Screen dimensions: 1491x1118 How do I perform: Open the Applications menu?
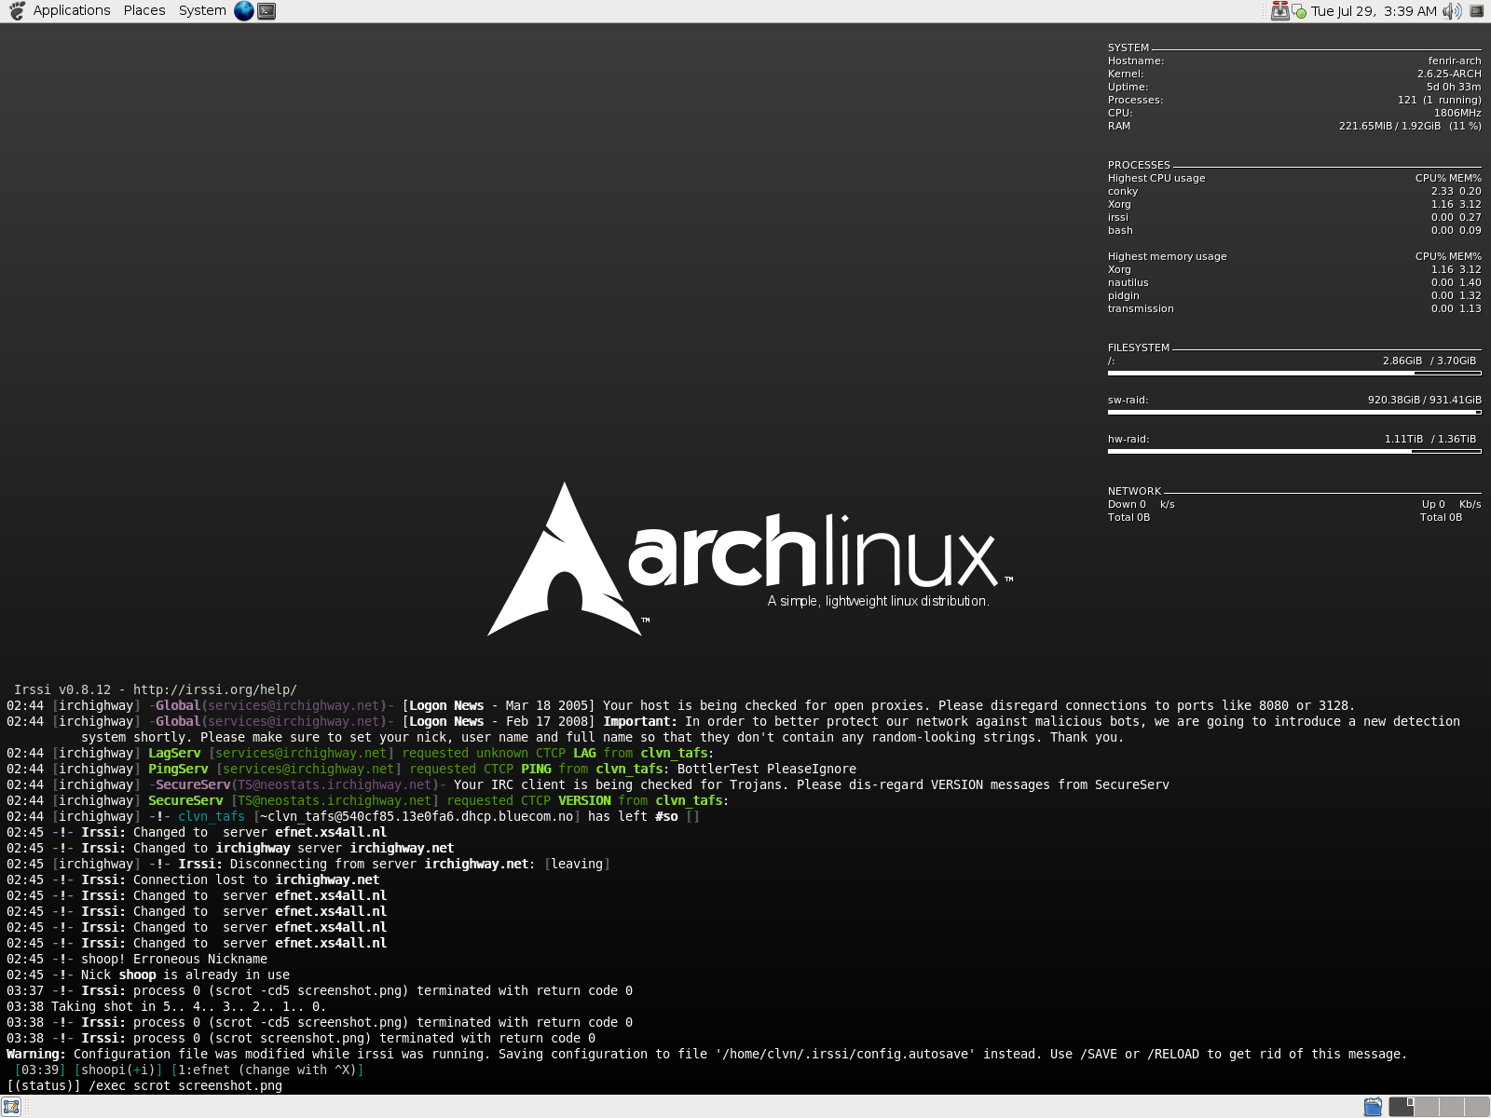click(72, 11)
